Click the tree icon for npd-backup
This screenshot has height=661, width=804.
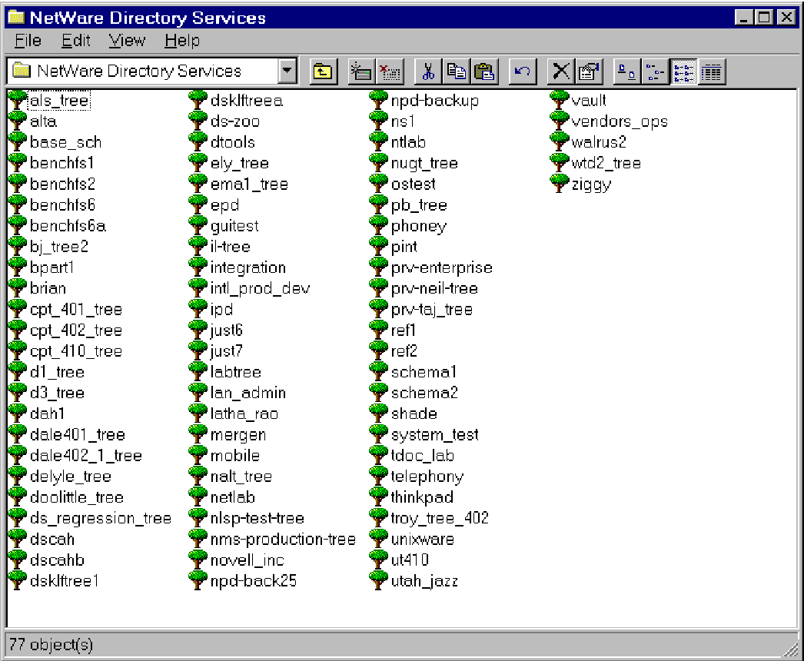tap(378, 100)
